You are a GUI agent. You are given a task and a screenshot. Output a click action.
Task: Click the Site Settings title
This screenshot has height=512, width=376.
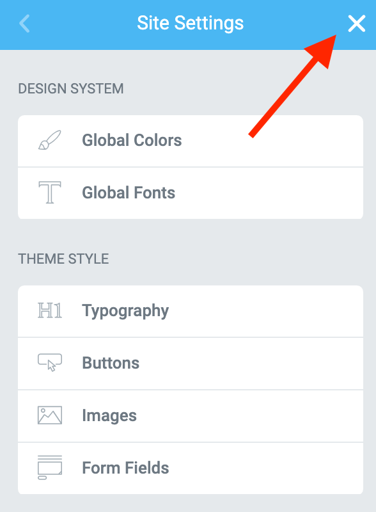(x=191, y=23)
